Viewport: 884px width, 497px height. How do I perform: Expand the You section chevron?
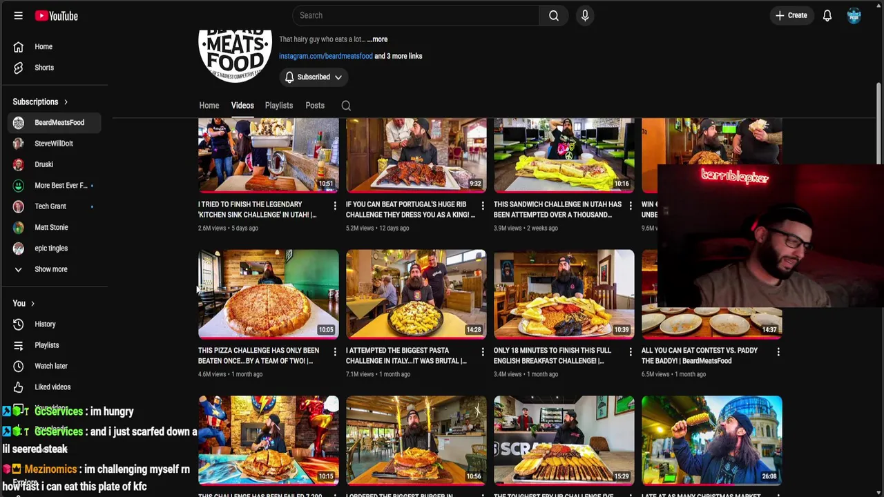[x=32, y=304]
